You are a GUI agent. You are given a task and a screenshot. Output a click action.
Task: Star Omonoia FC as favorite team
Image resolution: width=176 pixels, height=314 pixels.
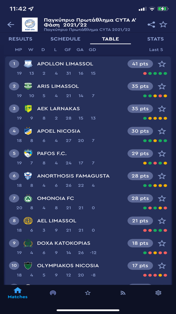(162, 198)
